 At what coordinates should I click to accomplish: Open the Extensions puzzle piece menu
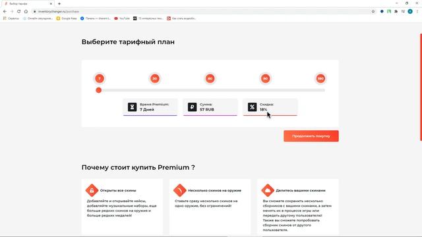click(x=396, y=11)
